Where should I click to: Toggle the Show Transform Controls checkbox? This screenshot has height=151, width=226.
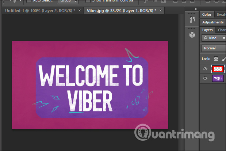tap(88, 1)
